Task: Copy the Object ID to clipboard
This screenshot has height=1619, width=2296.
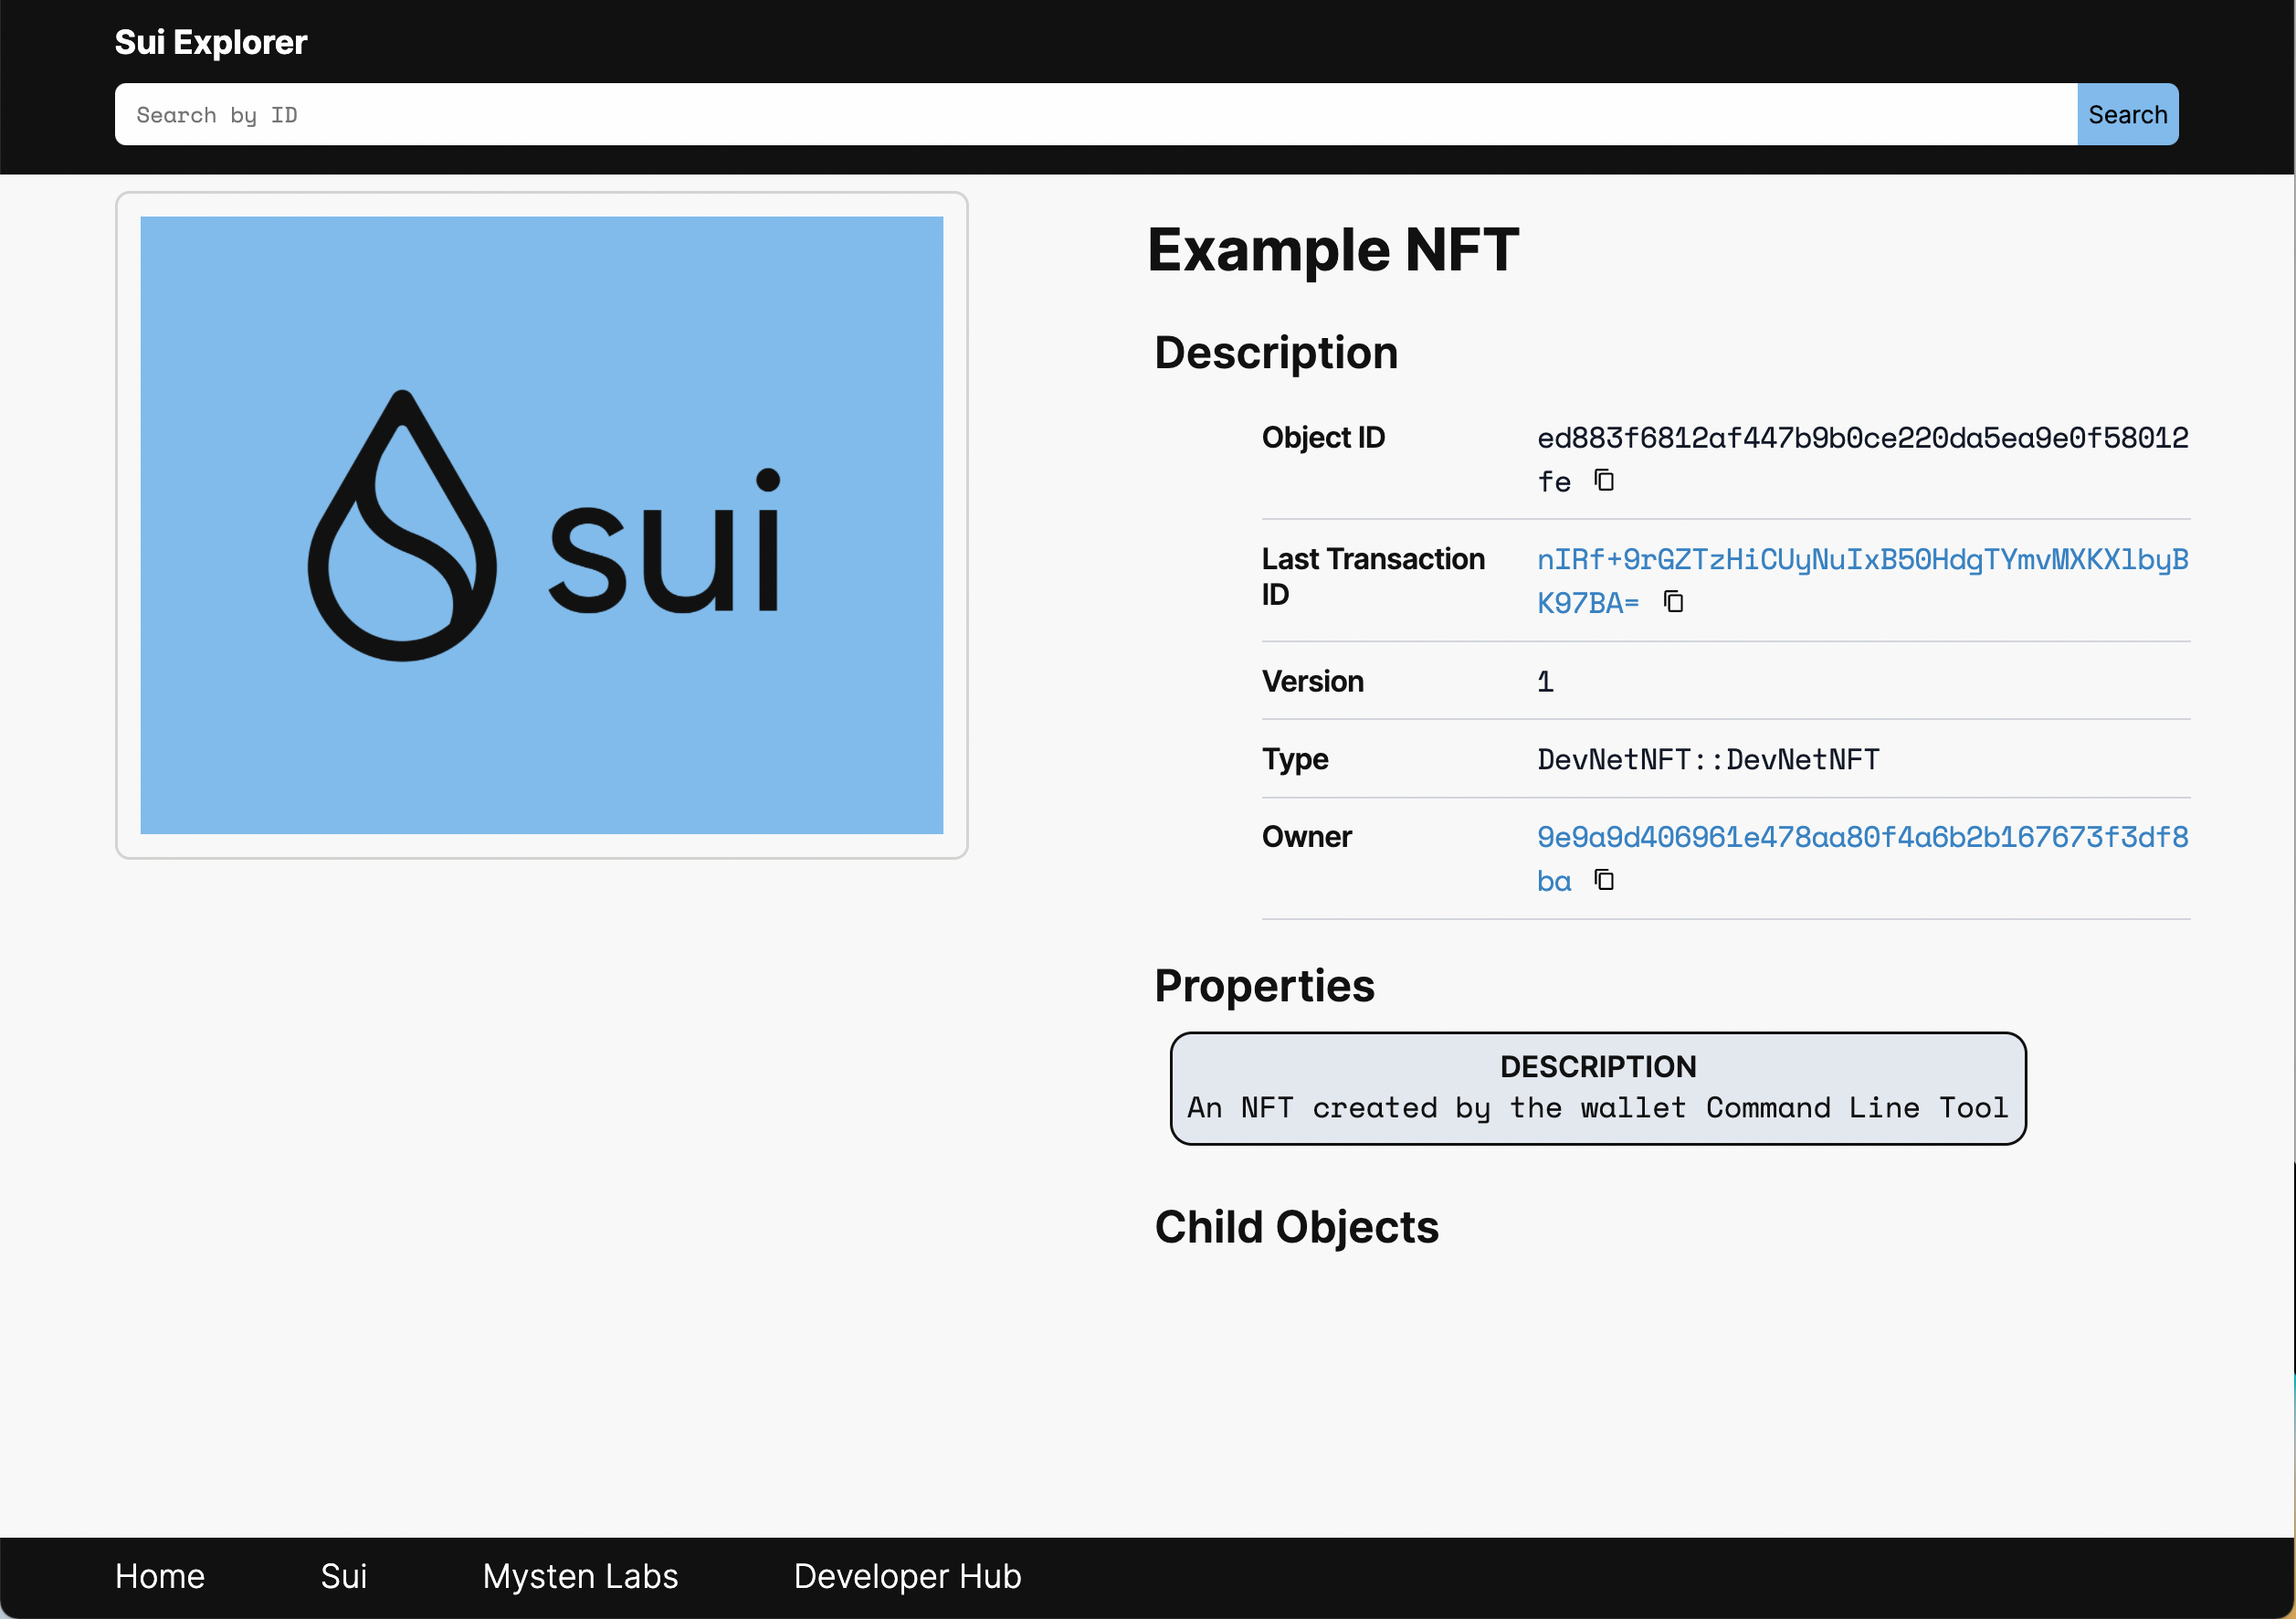Action: (1604, 481)
